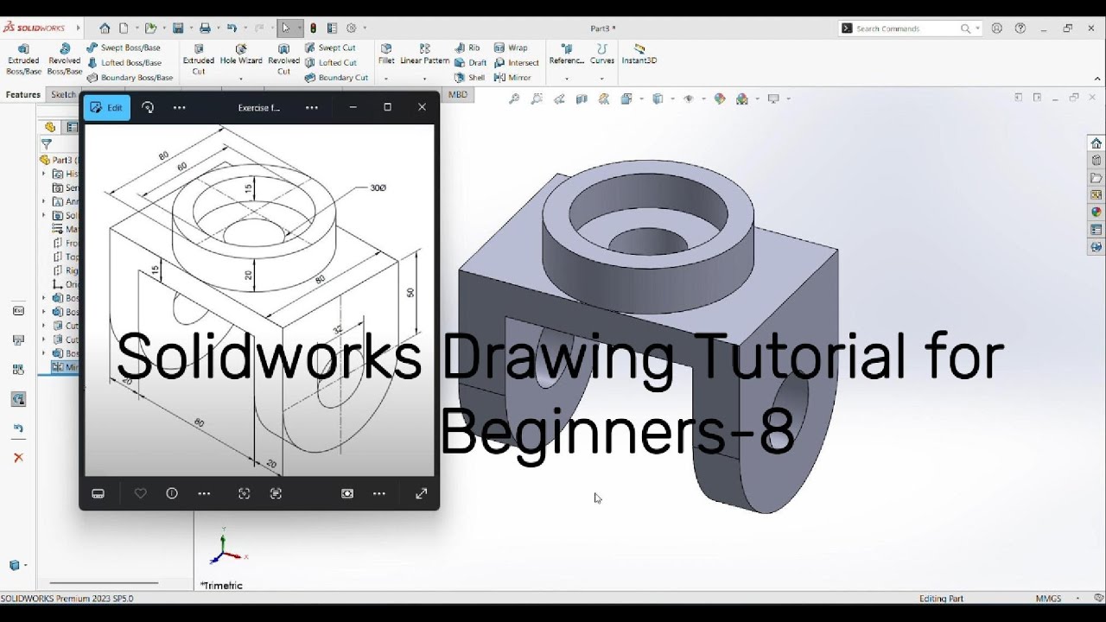Open the user login icon
The width and height of the screenshot is (1106, 622).
pos(997,28)
